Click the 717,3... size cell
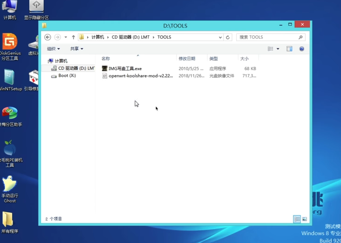The width and height of the screenshot is (341, 243). (249, 76)
